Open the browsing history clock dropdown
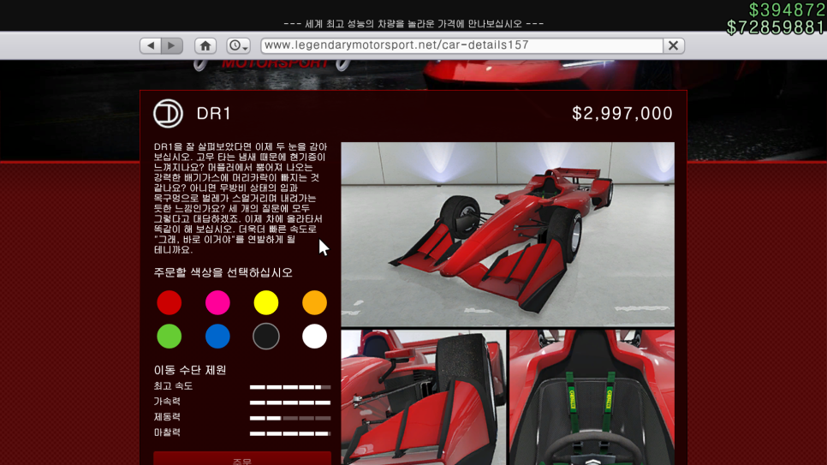Viewport: 827px width, 465px height. 238,45
